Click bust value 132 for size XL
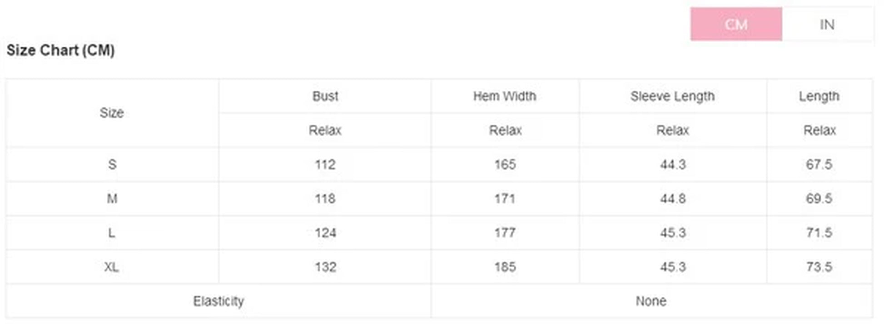 pyautogui.click(x=325, y=267)
